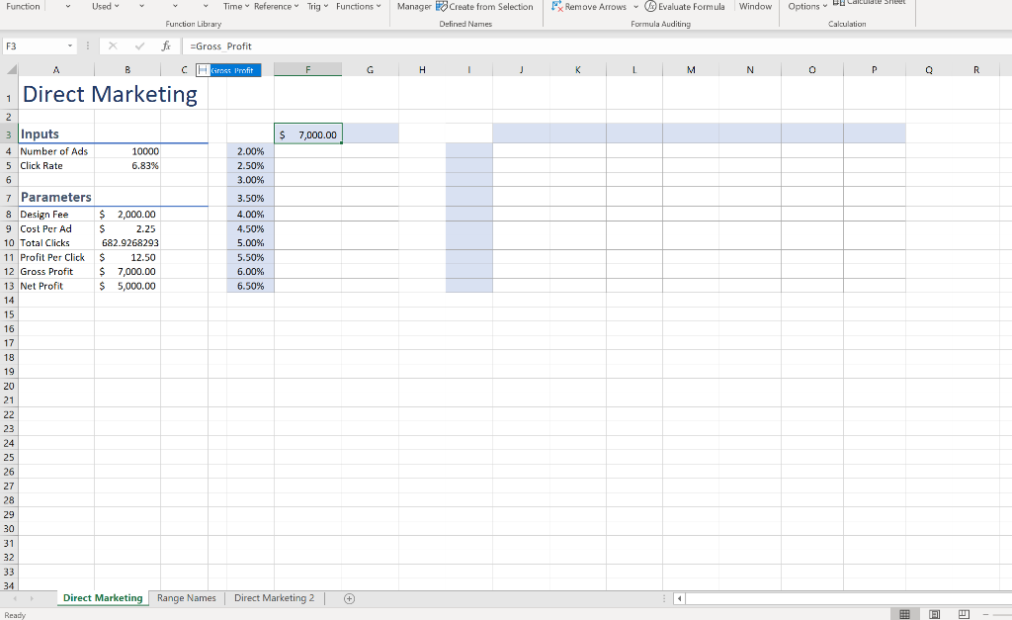
Task: Switch to Page Break Preview icon
Action: pyautogui.click(x=964, y=613)
